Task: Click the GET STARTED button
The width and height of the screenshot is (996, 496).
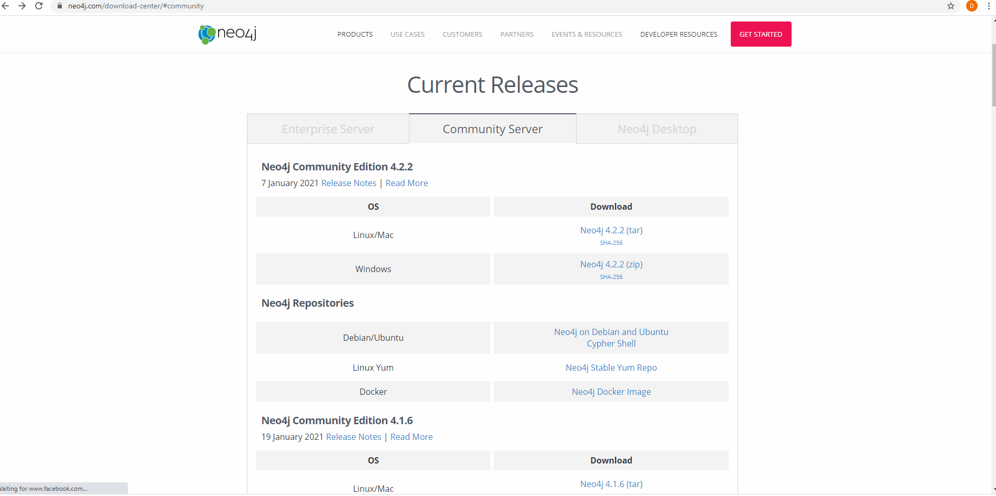Action: coord(761,34)
